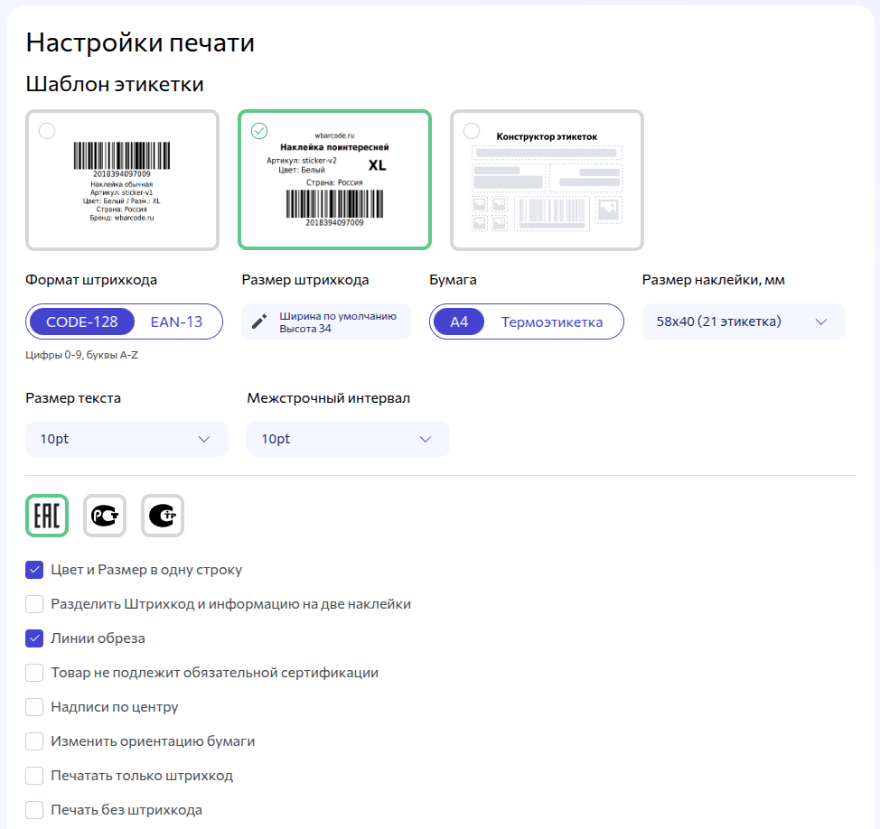
Task: Select the first 'Наклейка обычная' template radio
Action: (47, 131)
